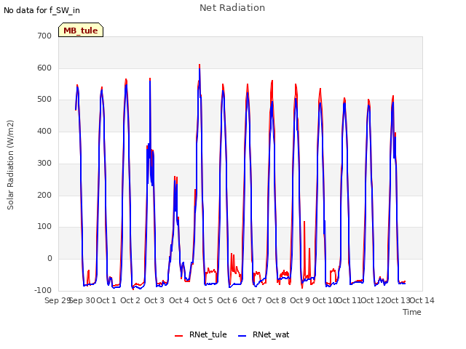Click the 400 y-axis tick label

(44, 131)
